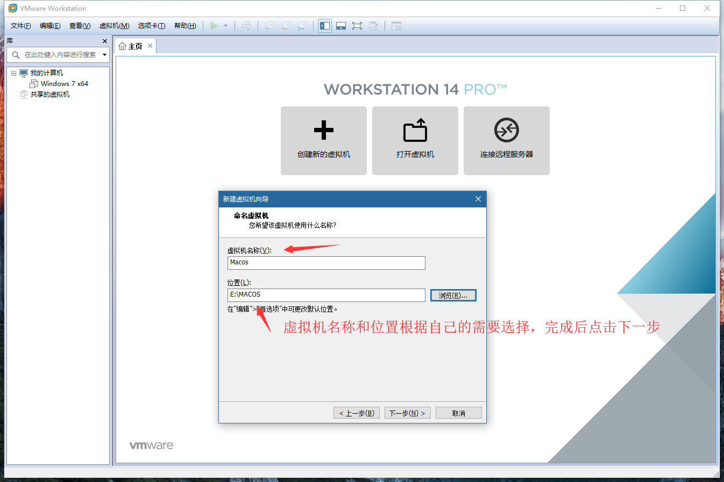Open Snapshot Manager via the clock-wrench icon
Viewport: 724px width, 482px height.
(302, 25)
